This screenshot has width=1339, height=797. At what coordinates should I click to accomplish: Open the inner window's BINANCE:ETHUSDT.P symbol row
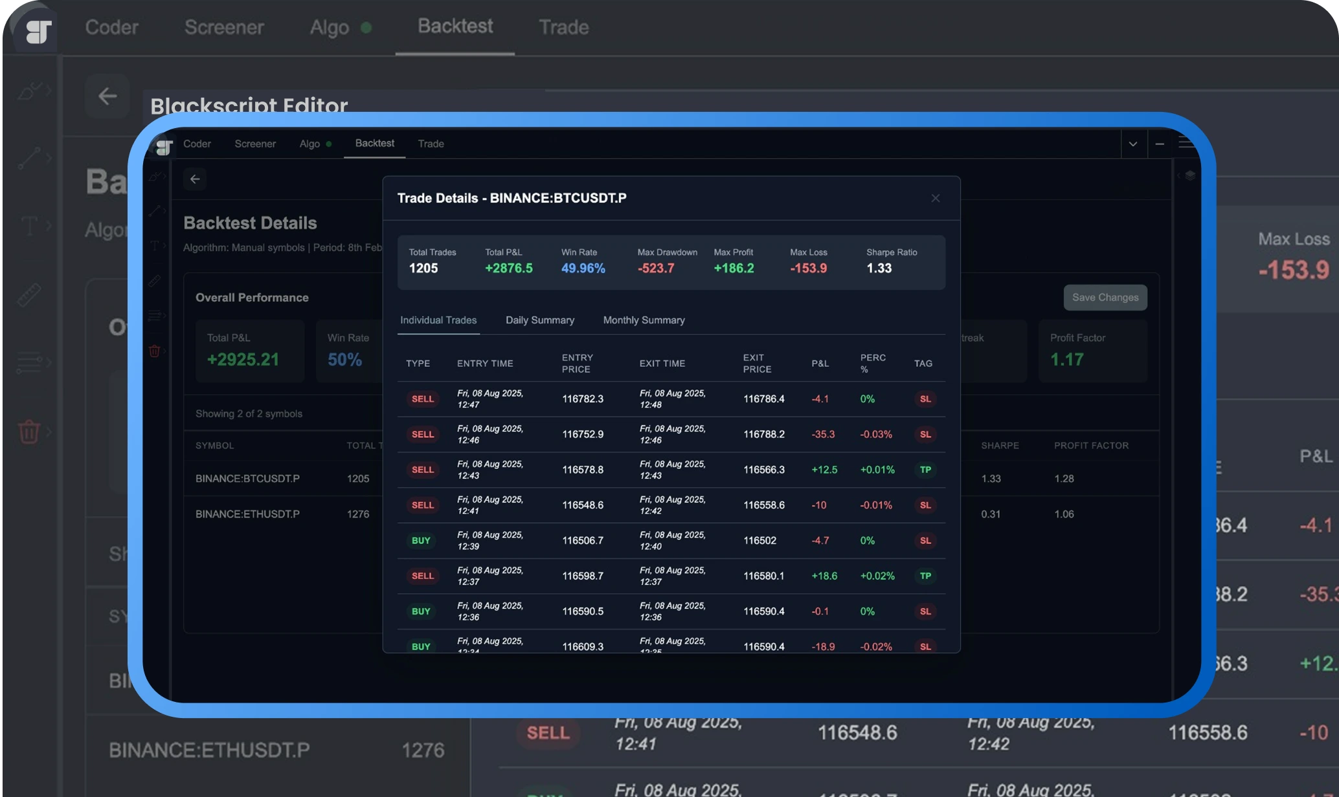tap(247, 514)
